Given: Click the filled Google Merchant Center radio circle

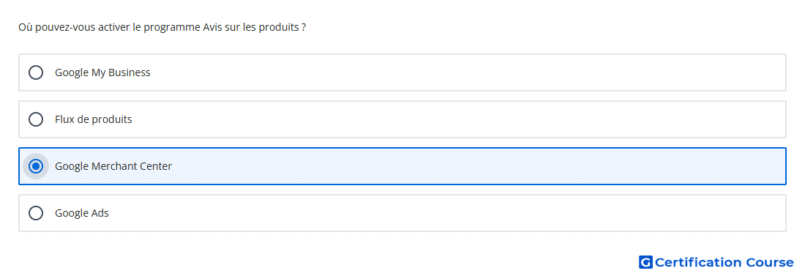Looking at the screenshot, I should click(x=36, y=166).
